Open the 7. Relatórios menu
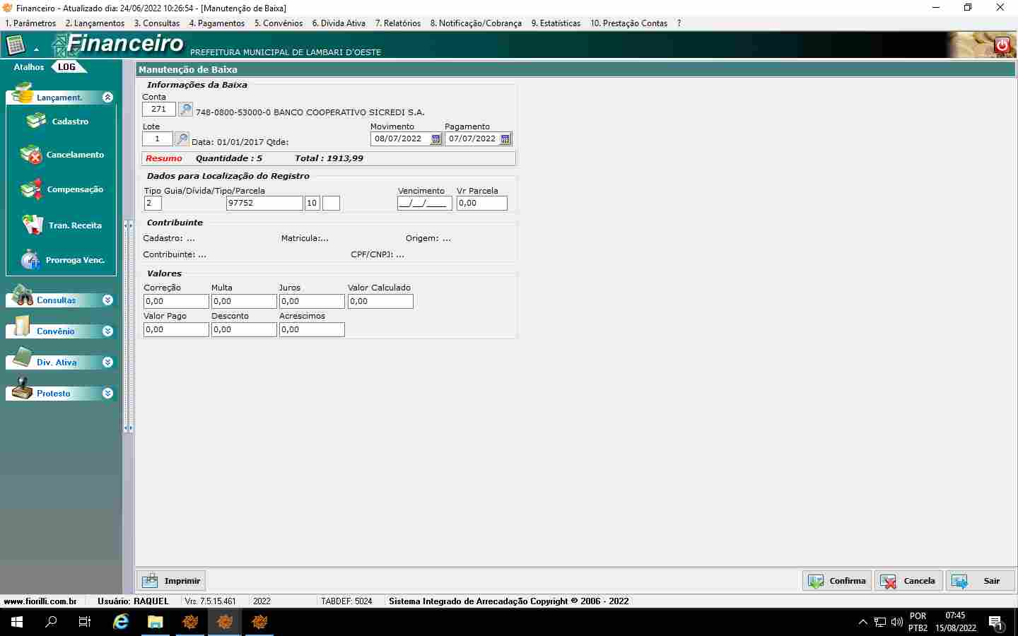Image resolution: width=1018 pixels, height=636 pixels. point(397,23)
